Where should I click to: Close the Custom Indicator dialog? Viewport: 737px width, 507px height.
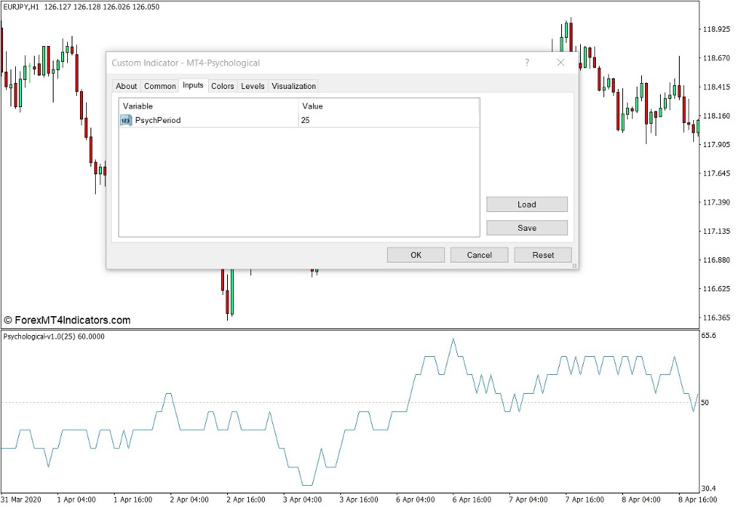click(x=560, y=63)
